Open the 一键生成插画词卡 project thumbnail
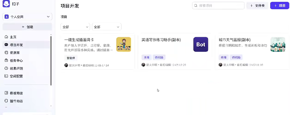Screen dimensions: 290x115 (123, 44)
